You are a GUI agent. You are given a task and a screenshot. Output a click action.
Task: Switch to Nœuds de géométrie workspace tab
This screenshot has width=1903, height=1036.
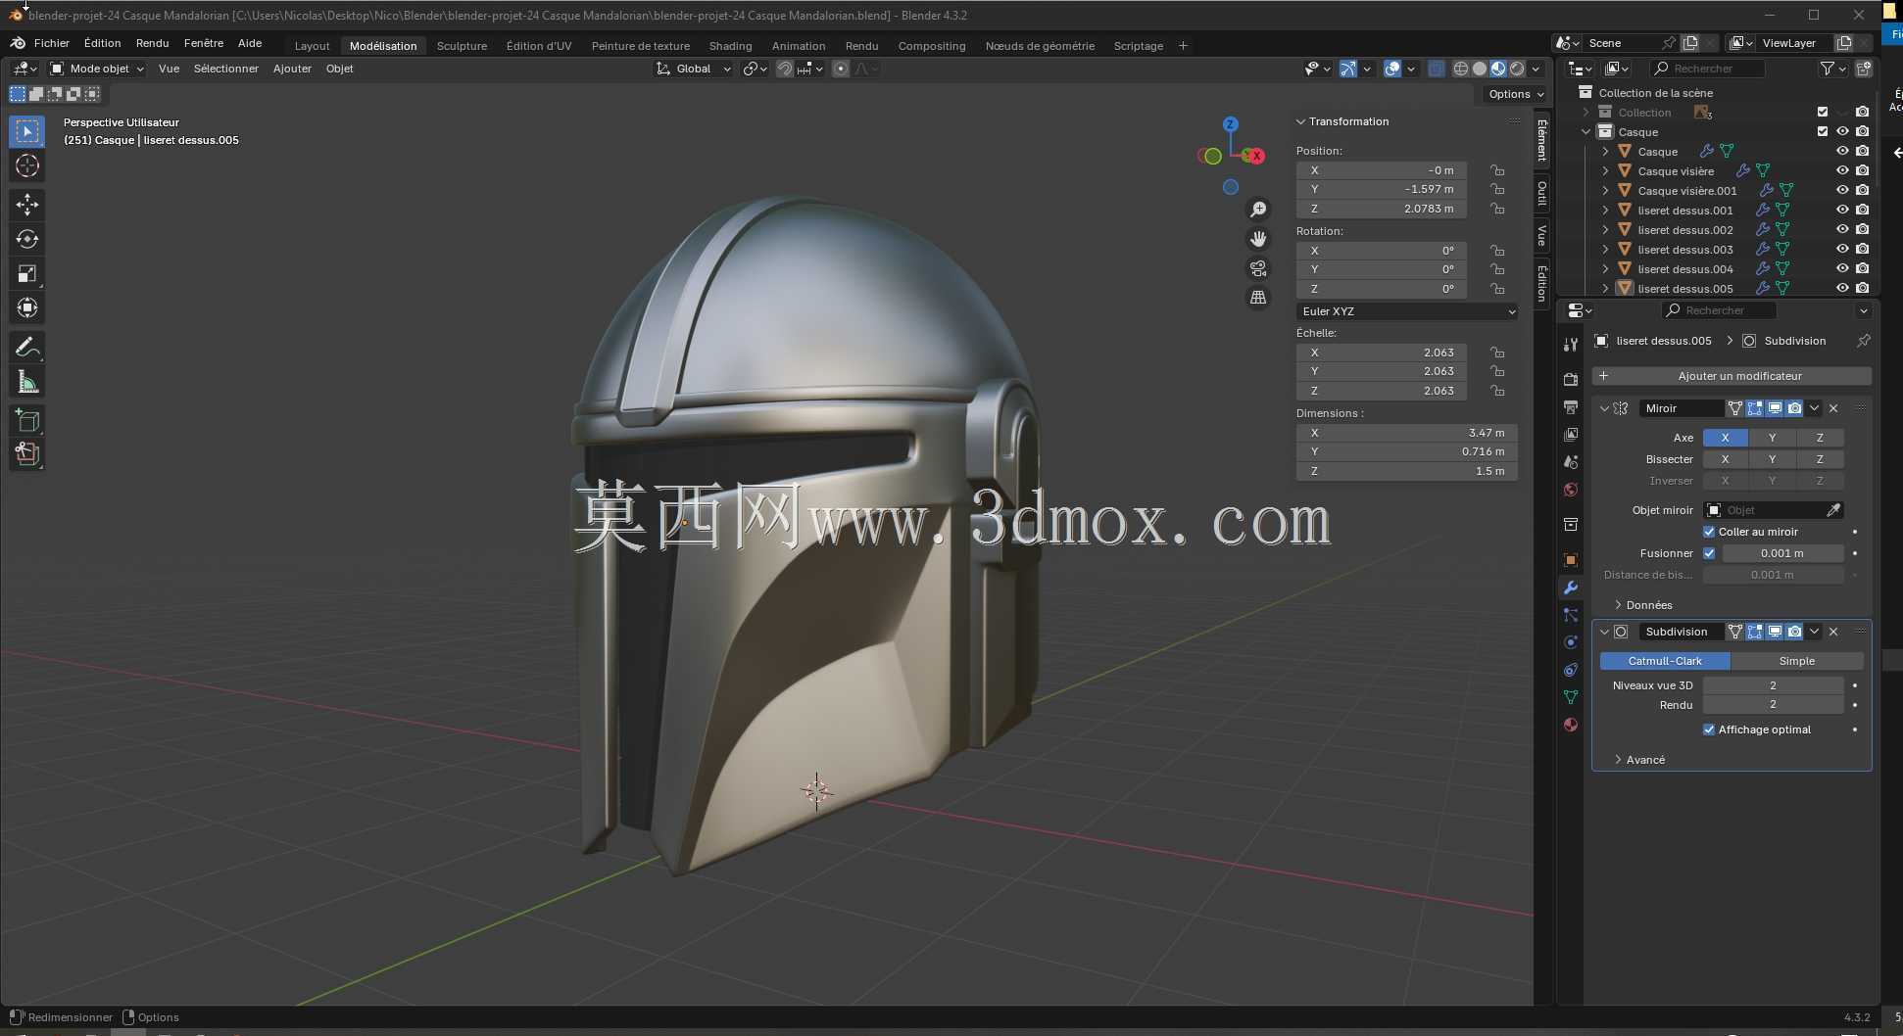(1040, 46)
